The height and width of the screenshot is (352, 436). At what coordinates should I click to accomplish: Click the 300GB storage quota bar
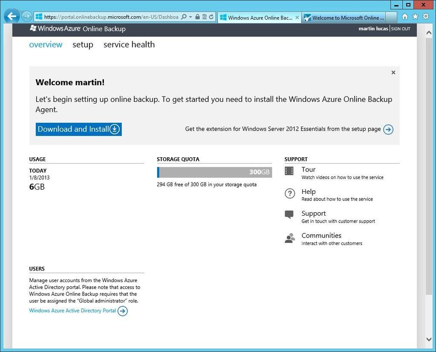coord(214,172)
